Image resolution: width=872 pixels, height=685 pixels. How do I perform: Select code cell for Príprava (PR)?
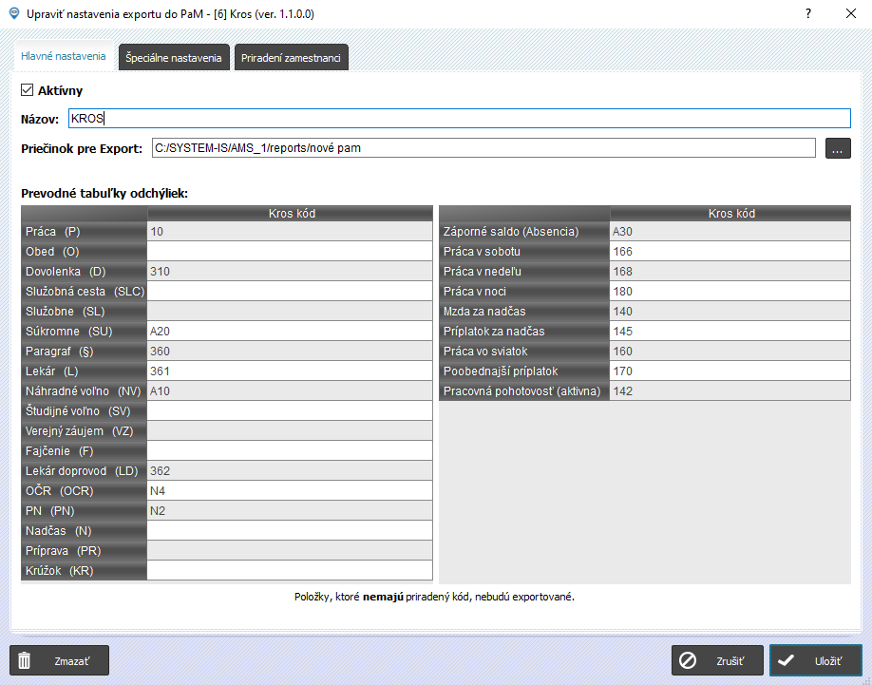(290, 551)
